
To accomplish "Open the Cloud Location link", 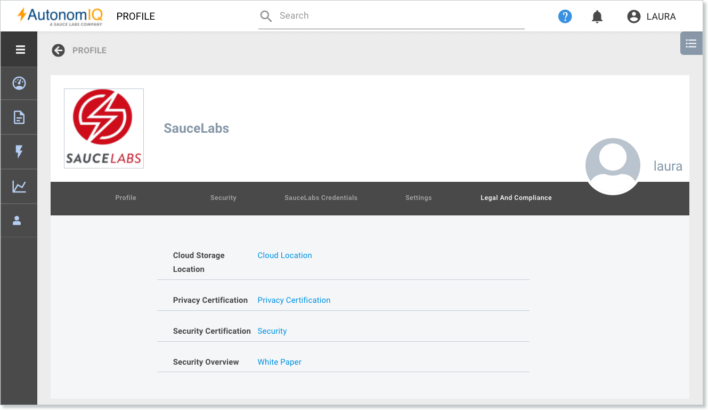I will tap(284, 255).
